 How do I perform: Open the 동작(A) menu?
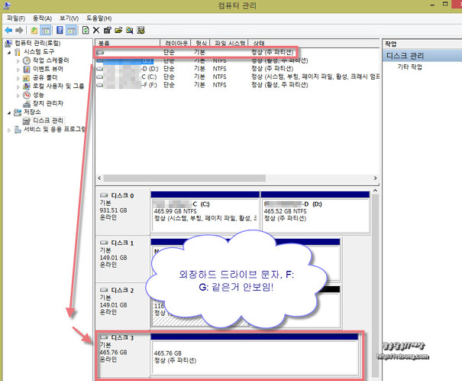click(42, 18)
